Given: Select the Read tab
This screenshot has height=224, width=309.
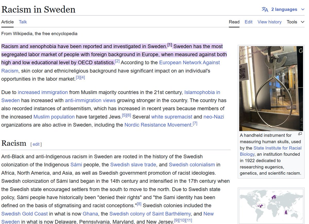Looking at the screenshot, I should click(x=234, y=22).
